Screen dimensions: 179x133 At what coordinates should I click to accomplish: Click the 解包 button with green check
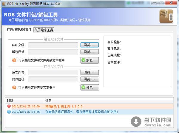coord(89,60)
